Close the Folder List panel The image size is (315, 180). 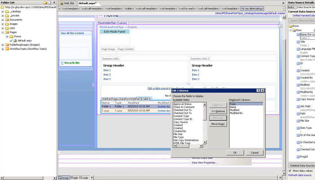(54, 3)
